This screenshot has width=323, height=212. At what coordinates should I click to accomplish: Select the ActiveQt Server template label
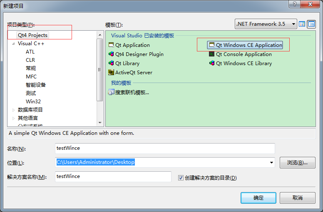click(x=134, y=73)
